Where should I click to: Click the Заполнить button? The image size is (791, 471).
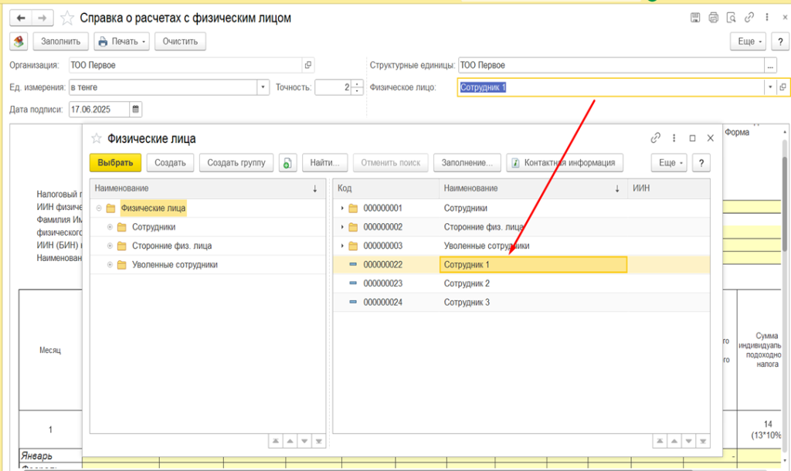click(60, 42)
